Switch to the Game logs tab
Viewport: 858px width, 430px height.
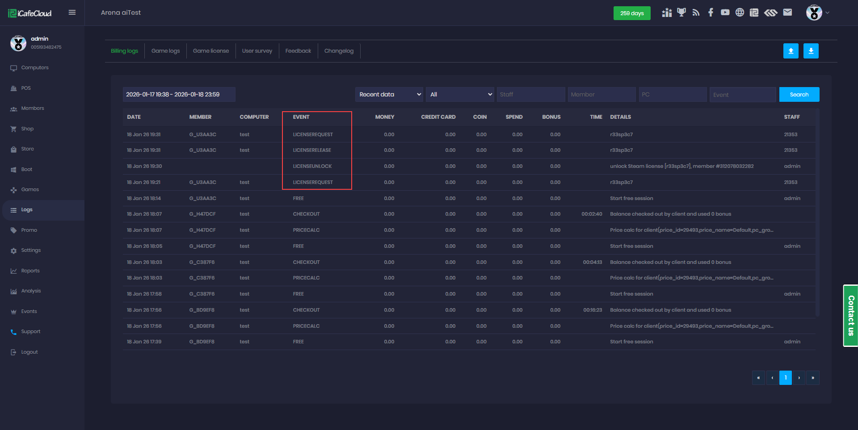(x=165, y=51)
